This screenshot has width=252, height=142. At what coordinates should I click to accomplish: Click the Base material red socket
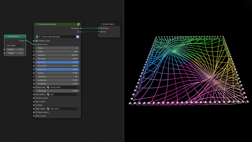coord(34,109)
